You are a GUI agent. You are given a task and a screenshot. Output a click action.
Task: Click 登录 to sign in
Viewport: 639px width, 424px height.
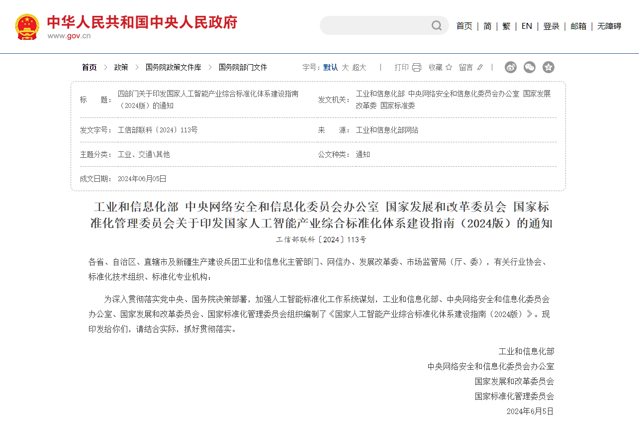point(551,26)
